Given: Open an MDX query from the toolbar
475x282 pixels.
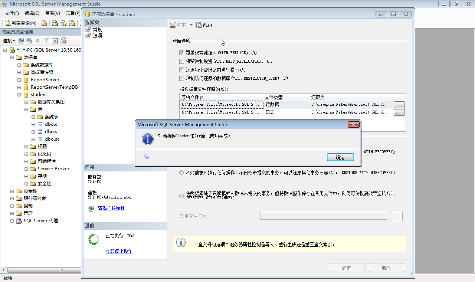Looking at the screenshot, I should click(55, 23).
